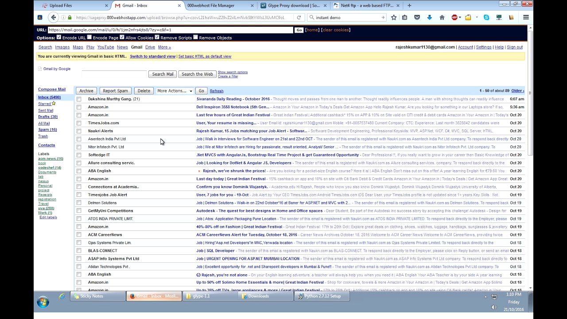This screenshot has width=567, height=319.
Task: Click the proxy URL input field
Action: point(170,30)
